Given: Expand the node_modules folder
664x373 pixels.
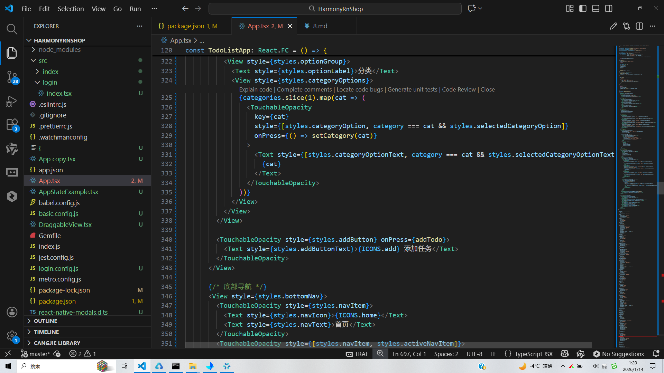Looking at the screenshot, I should tap(59, 50).
